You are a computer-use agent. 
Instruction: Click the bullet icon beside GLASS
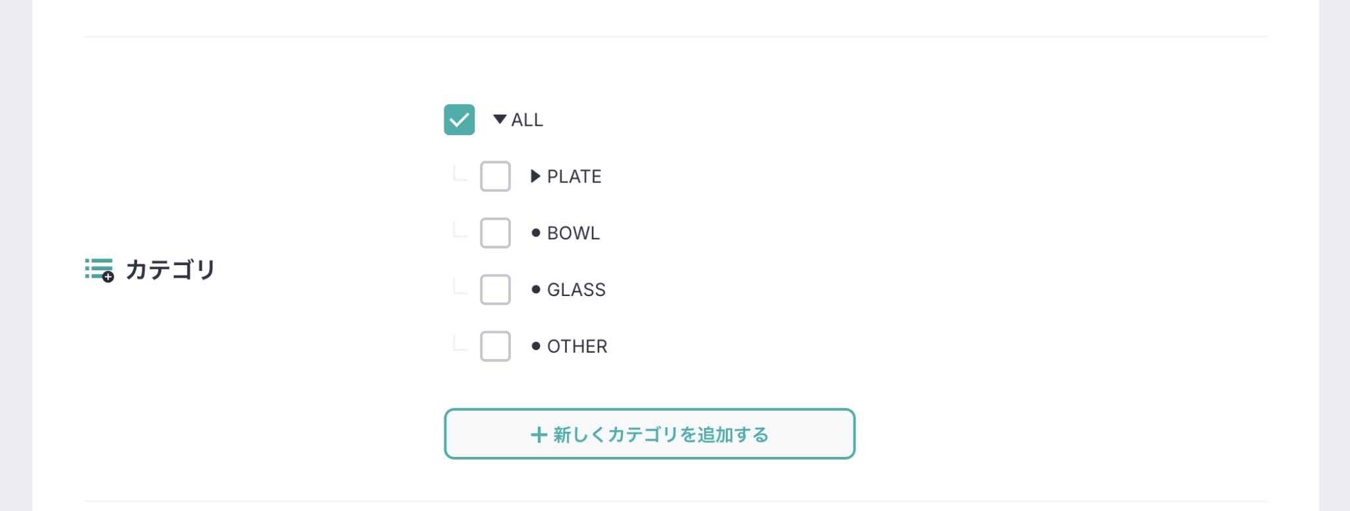(536, 289)
